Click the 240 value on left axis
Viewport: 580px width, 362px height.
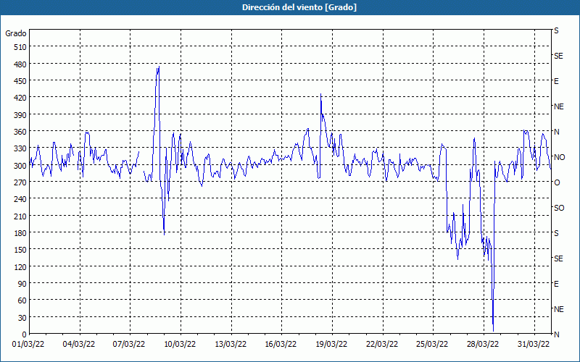pos(20,200)
